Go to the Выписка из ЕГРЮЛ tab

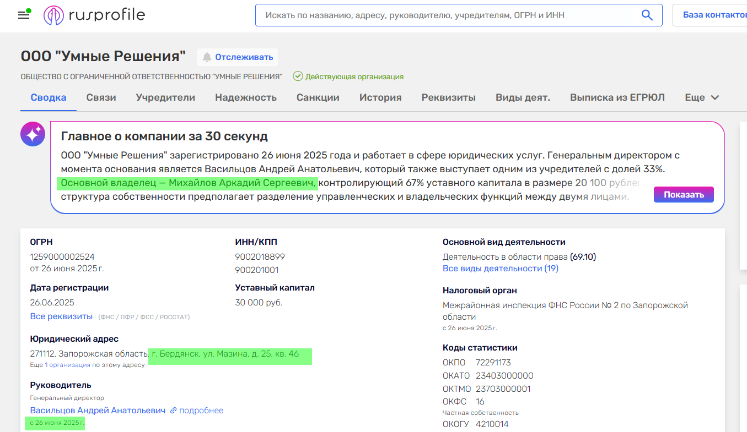[617, 97]
